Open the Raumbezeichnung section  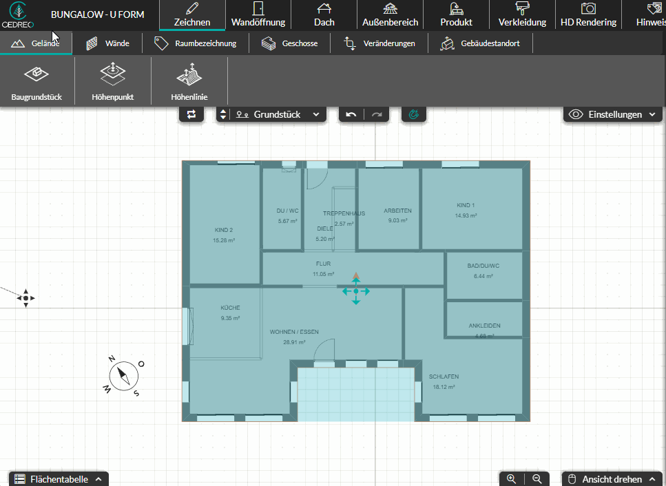point(196,43)
